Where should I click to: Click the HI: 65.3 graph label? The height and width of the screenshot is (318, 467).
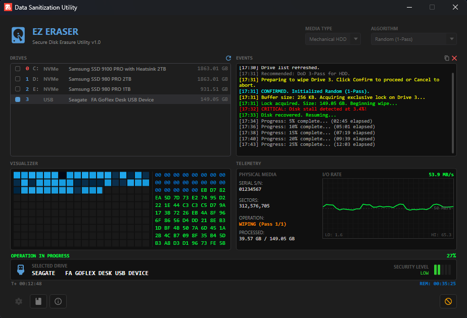(x=441, y=235)
